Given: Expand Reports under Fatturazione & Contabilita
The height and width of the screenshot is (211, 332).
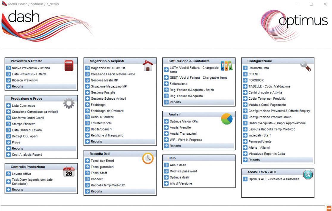Looking at the screenshot, I should (x=199, y=102).
